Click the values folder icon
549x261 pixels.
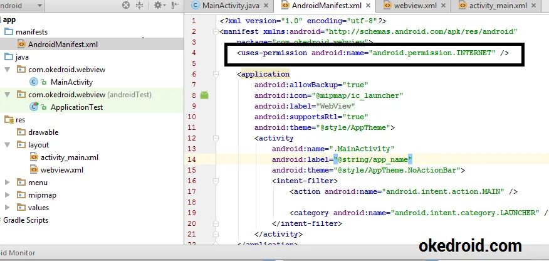(x=21, y=208)
